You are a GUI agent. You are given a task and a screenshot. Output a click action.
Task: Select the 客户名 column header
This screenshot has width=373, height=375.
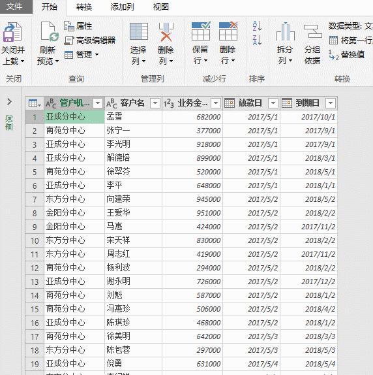pos(133,103)
